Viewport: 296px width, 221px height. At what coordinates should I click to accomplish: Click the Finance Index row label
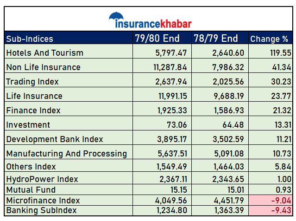[x=33, y=110]
